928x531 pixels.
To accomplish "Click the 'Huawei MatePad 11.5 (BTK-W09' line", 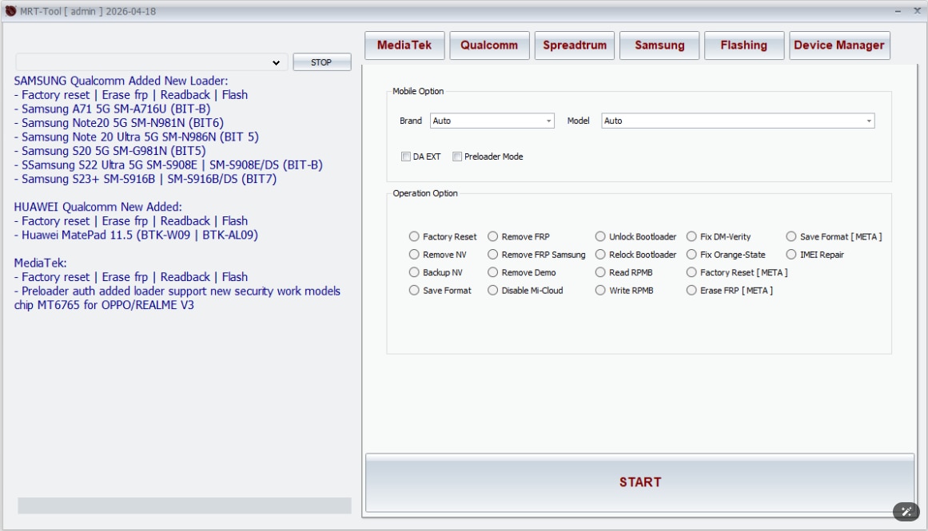I will coord(136,236).
